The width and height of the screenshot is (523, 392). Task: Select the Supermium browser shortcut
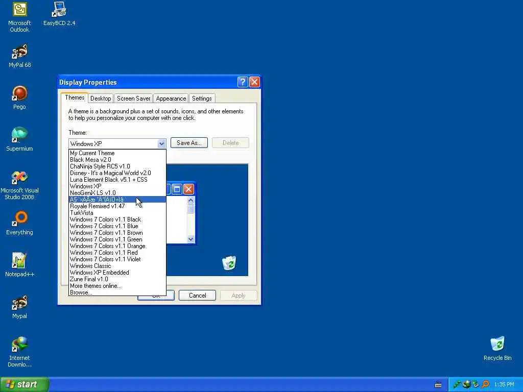(x=19, y=139)
